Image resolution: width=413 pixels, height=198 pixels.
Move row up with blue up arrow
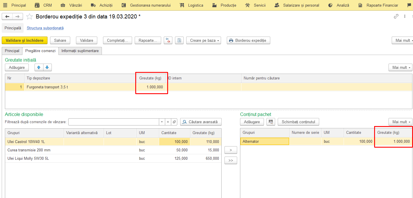[39, 67]
